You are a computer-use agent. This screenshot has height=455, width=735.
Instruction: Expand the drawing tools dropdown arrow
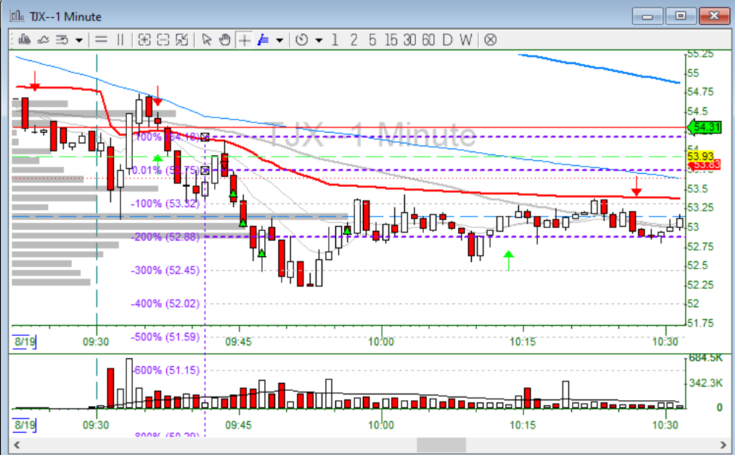(279, 40)
